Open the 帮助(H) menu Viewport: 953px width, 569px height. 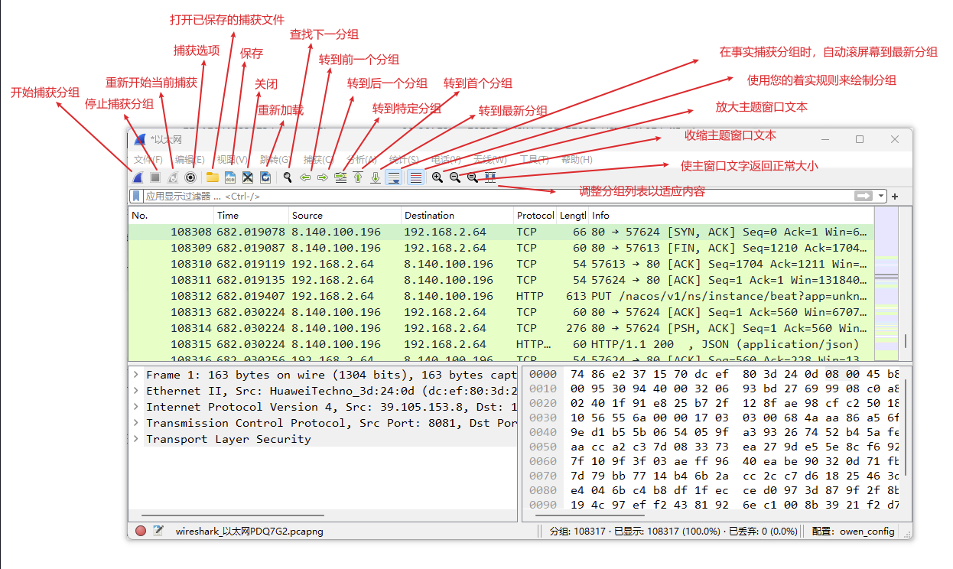click(x=577, y=160)
